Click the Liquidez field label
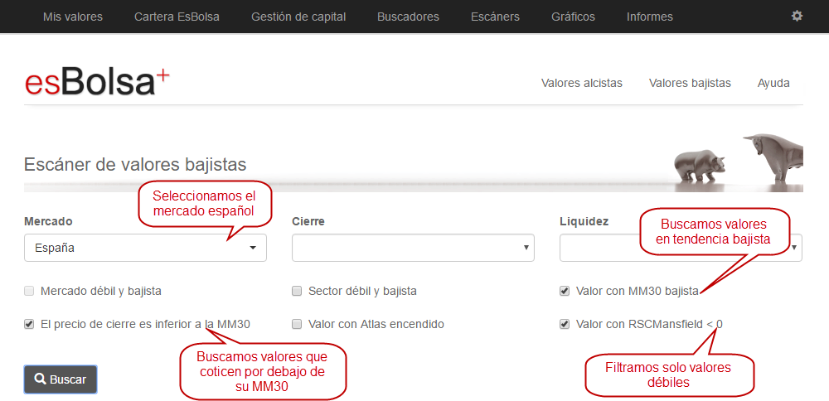 584,222
